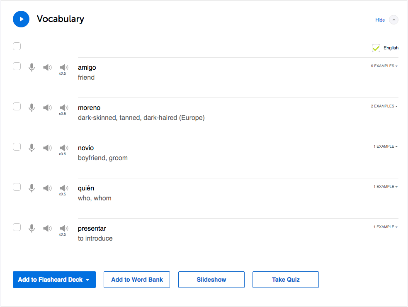Play slow x0.5 audio for quién
408x307 pixels.
64,188
